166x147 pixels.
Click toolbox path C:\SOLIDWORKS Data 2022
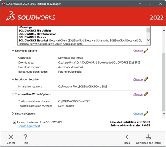tap(74, 101)
